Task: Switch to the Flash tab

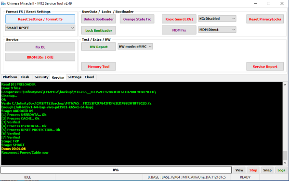Action: [25, 77]
